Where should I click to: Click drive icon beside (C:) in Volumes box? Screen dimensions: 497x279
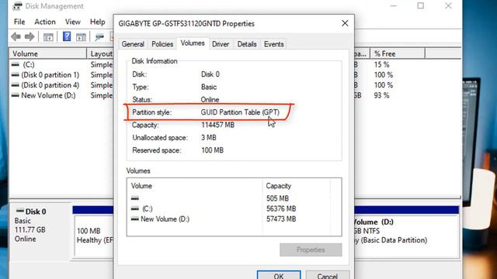134,208
